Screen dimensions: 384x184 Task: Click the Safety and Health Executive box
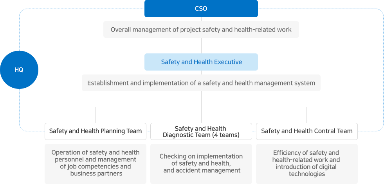pyautogui.click(x=201, y=62)
